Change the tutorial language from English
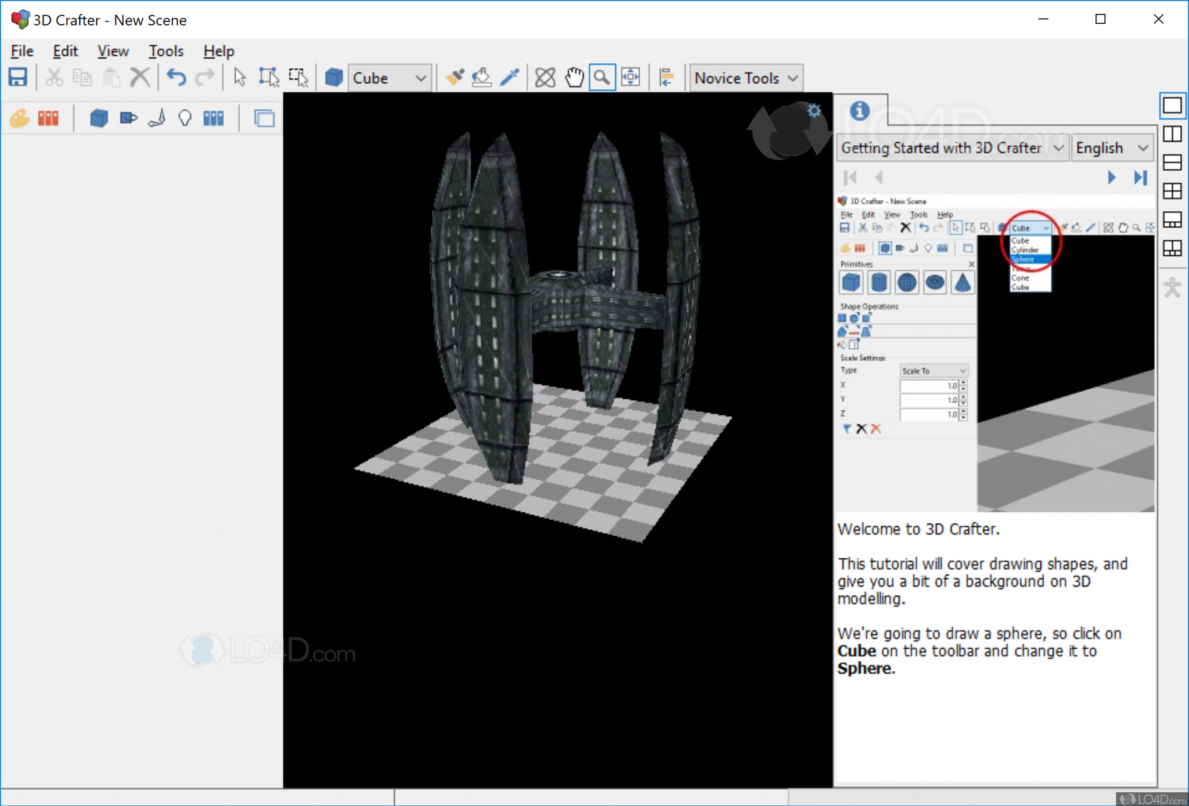This screenshot has height=806, width=1189. pos(1111,147)
